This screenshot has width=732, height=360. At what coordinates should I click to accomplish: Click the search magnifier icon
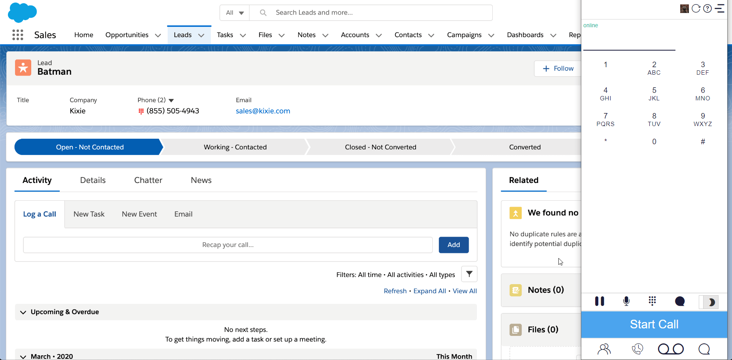coord(263,13)
